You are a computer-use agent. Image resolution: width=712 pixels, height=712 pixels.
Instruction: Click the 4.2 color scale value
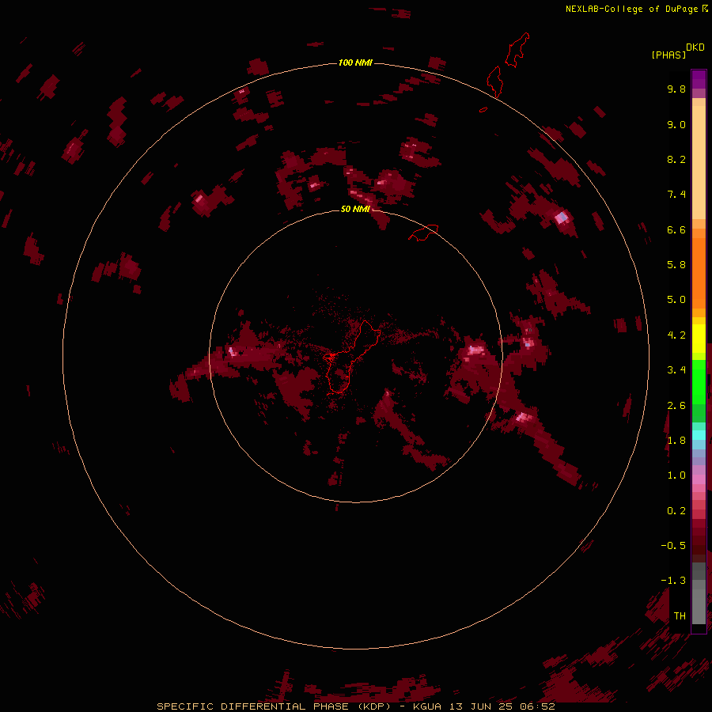(x=676, y=335)
